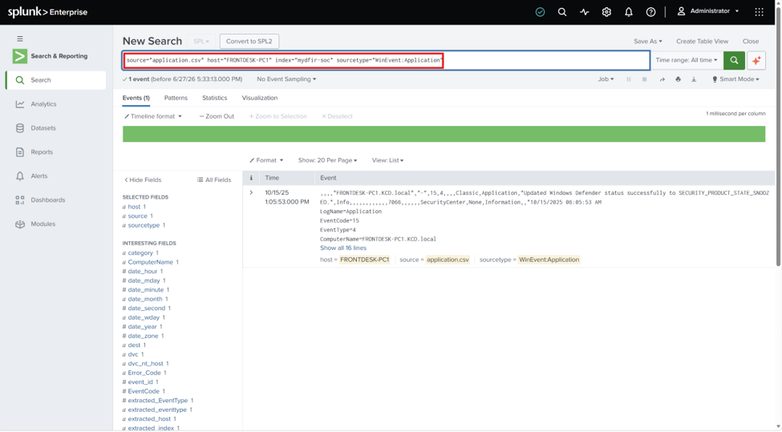Viewport: 782px width, 432px height.
Task: Click the Error_Code interesting field
Action: click(x=144, y=373)
